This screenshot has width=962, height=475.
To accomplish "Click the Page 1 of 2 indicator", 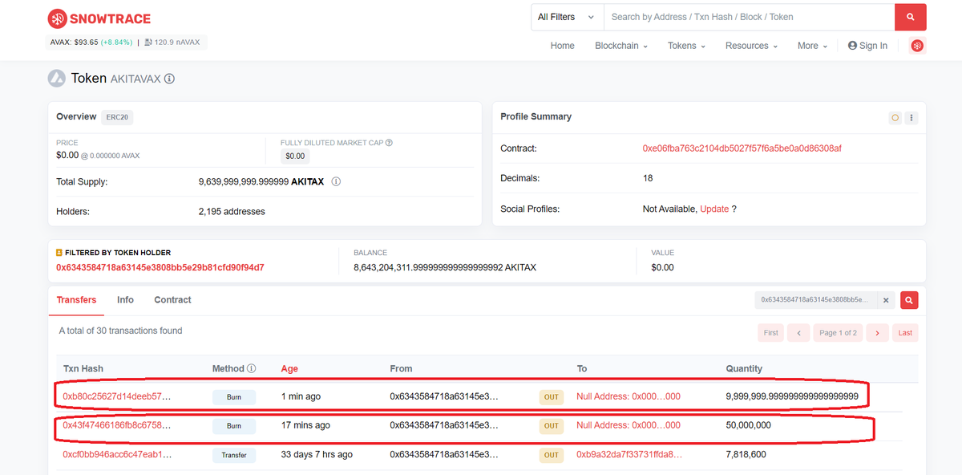I will tap(838, 333).
